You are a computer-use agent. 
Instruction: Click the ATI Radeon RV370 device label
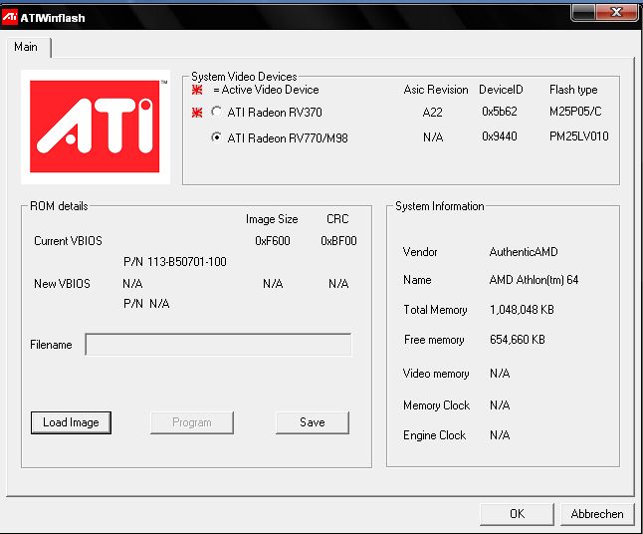click(x=275, y=112)
